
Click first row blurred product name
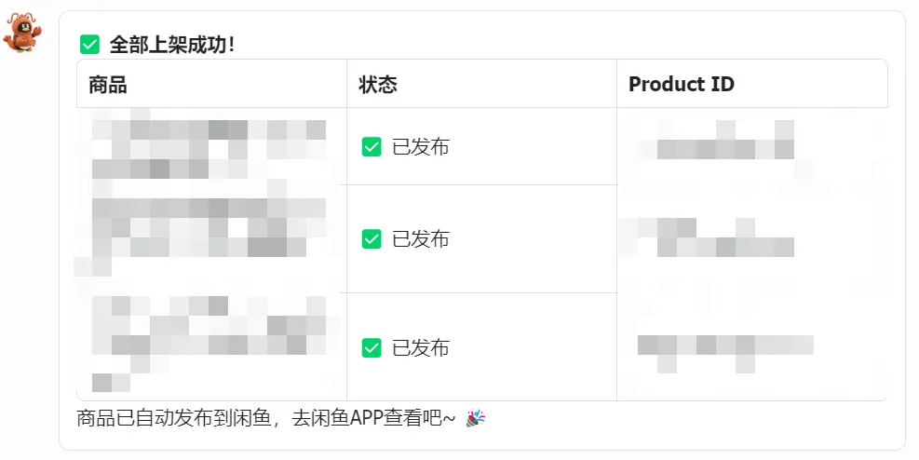(x=209, y=148)
